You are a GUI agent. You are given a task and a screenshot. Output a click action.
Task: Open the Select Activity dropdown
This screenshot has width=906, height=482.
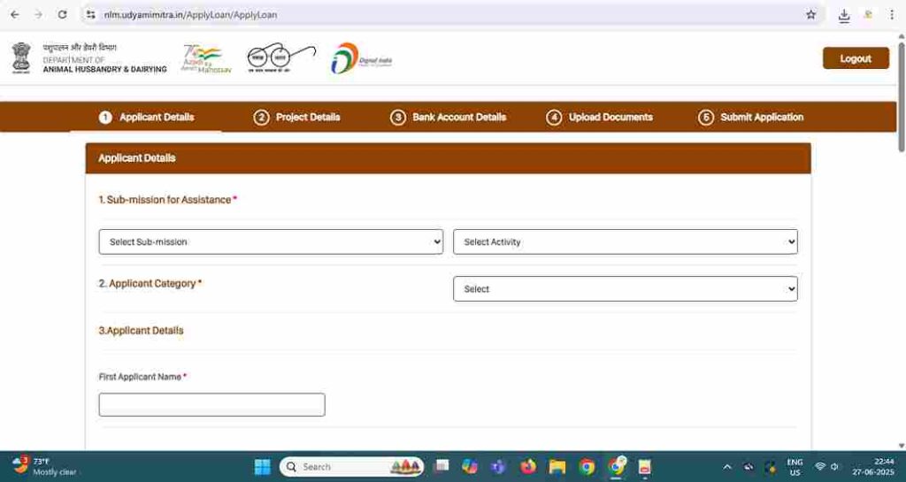(625, 241)
